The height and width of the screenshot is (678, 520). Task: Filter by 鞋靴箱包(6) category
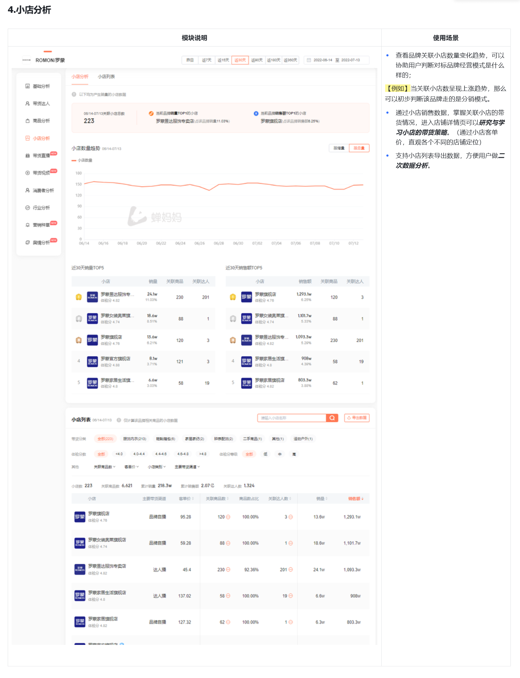[x=166, y=439]
